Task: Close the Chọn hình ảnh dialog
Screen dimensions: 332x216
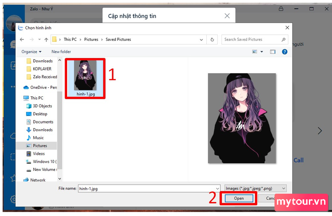Action: click(x=287, y=28)
